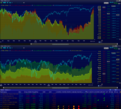Click the green plus icon in bottom chart
Viewport: 121px width, 109px height.
point(1,48)
